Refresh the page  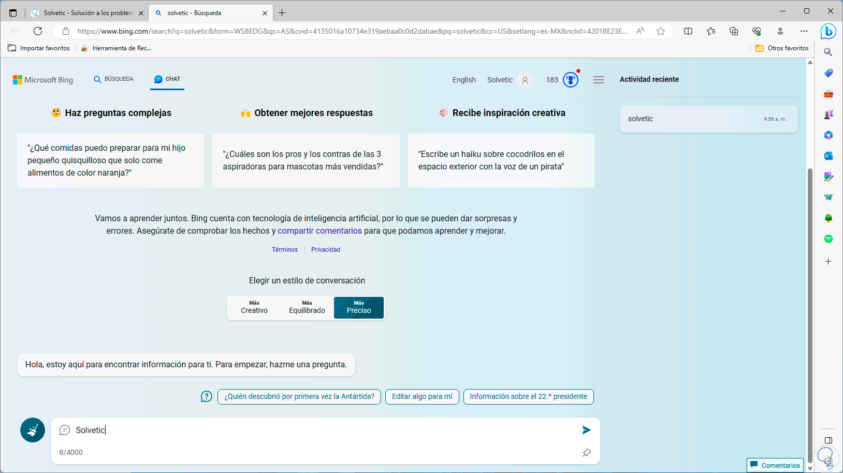point(38,31)
